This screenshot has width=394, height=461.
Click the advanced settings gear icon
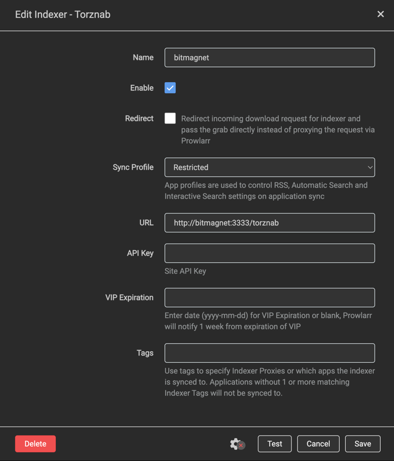pyautogui.click(x=237, y=444)
